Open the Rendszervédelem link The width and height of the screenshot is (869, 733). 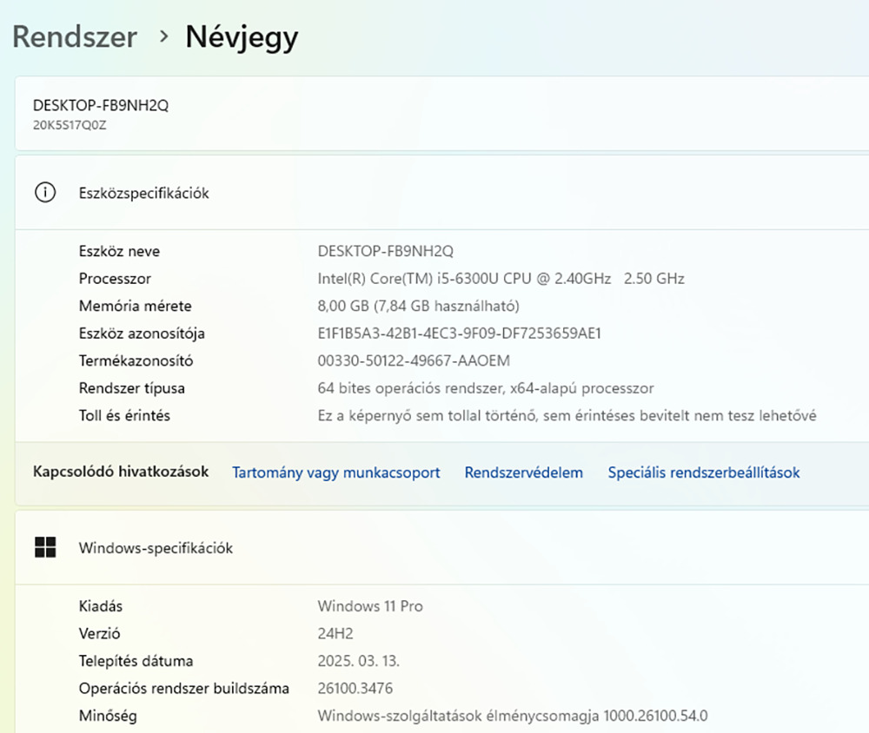524,472
